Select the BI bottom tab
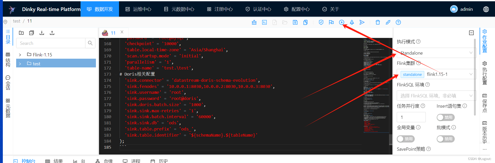The height and width of the screenshot is (163, 495). point(79,161)
